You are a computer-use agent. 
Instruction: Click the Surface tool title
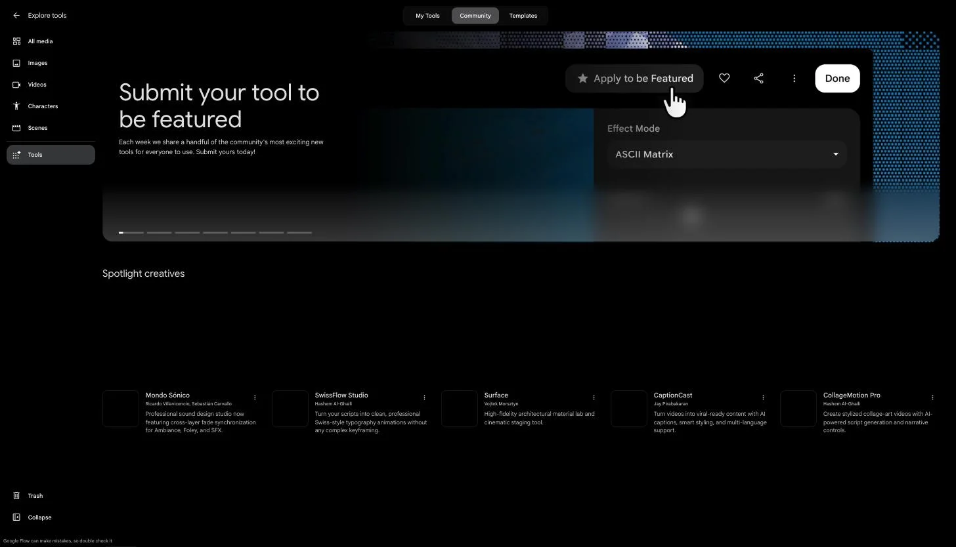pyautogui.click(x=496, y=395)
